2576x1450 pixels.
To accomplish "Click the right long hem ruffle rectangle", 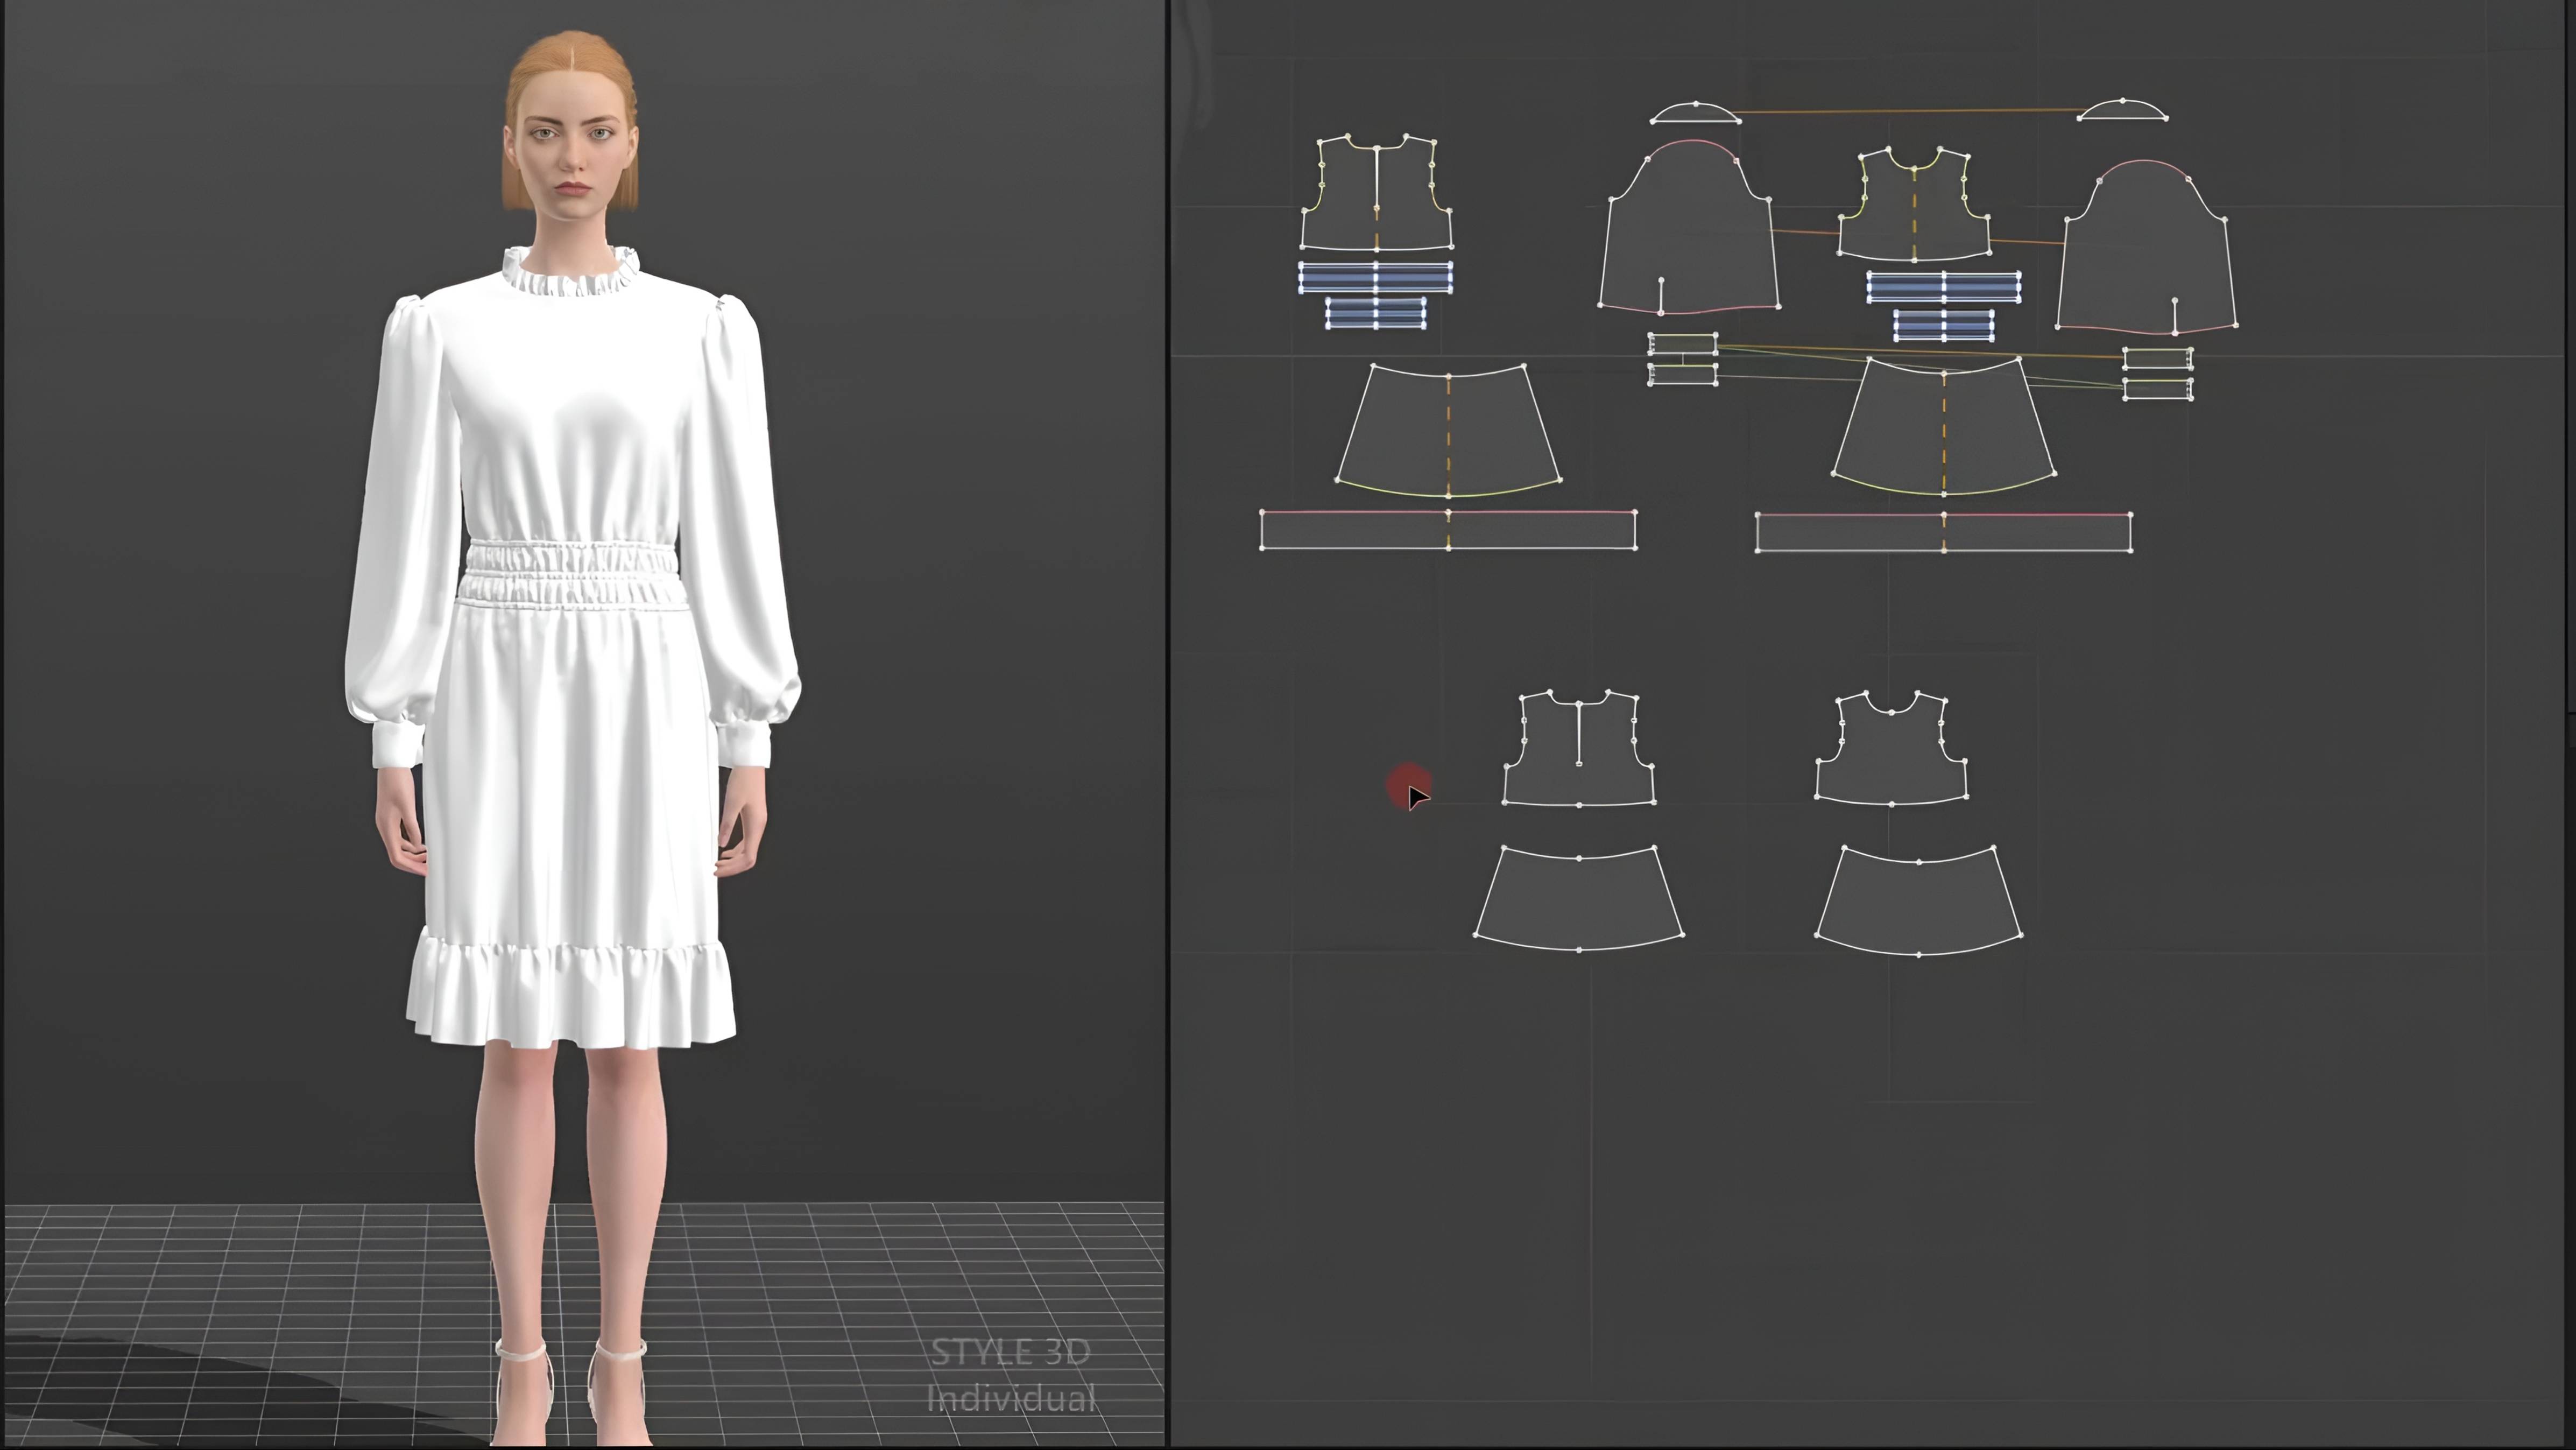I will pos(2040,532).
